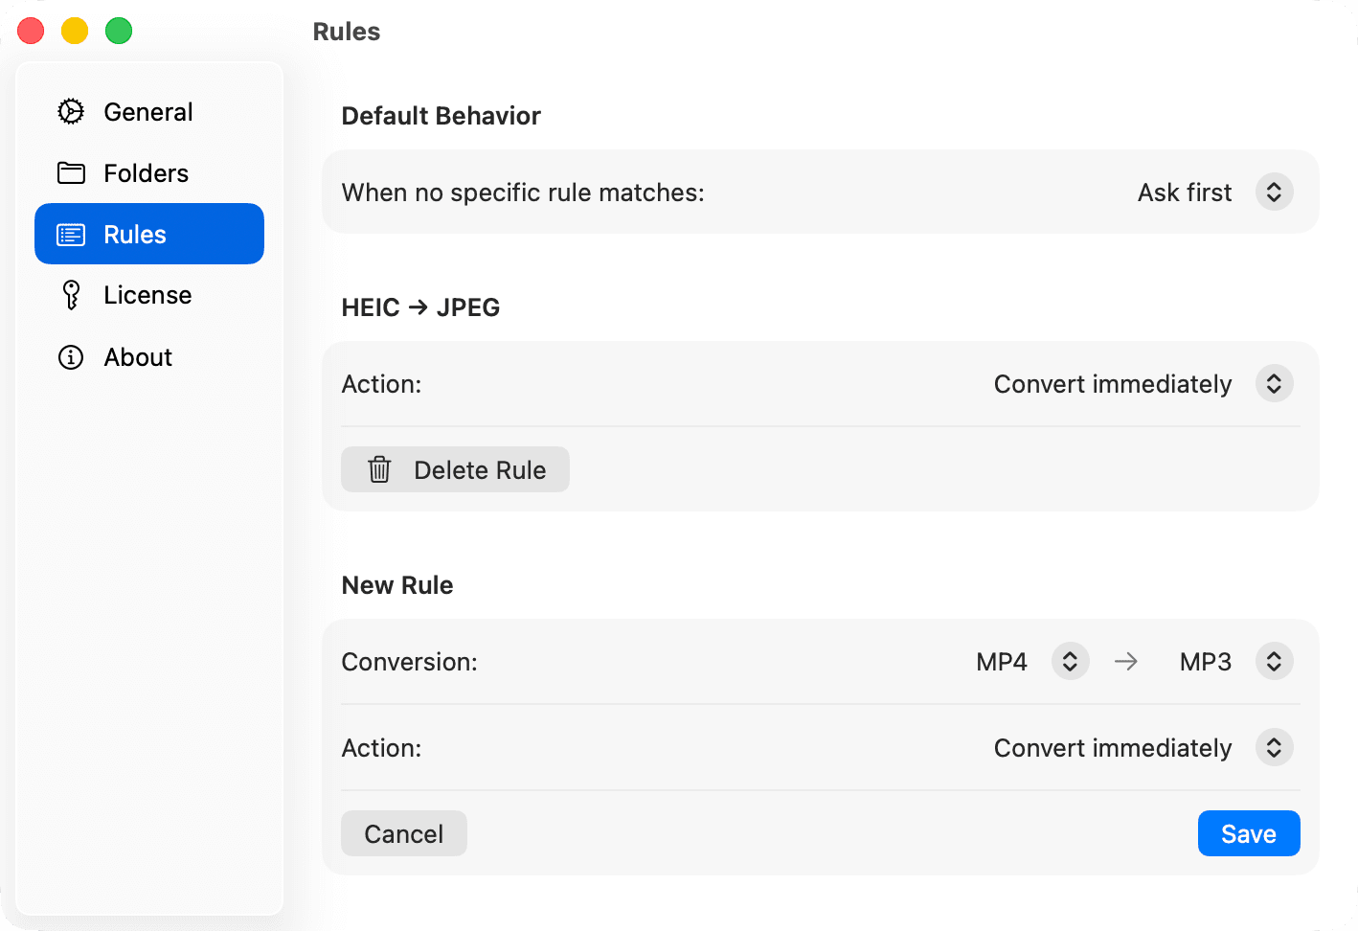Cancel creating the new rule

pos(403,833)
